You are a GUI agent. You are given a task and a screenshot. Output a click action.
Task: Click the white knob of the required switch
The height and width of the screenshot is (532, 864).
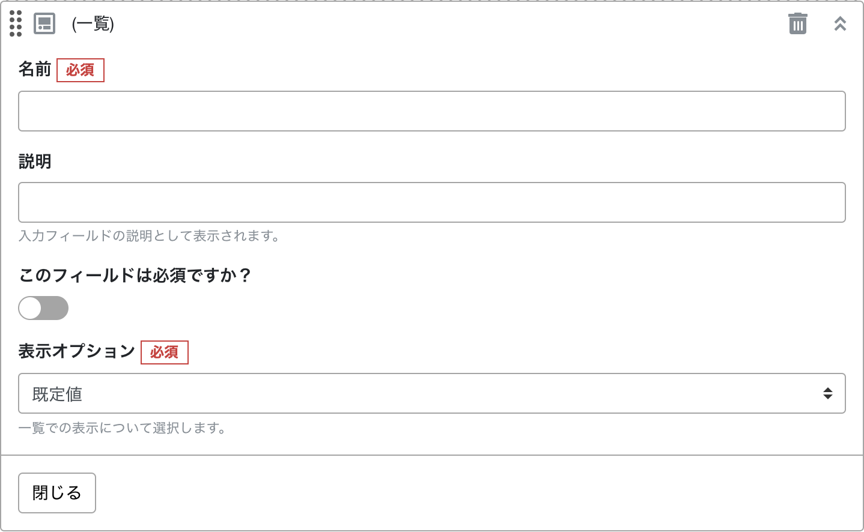(31, 308)
